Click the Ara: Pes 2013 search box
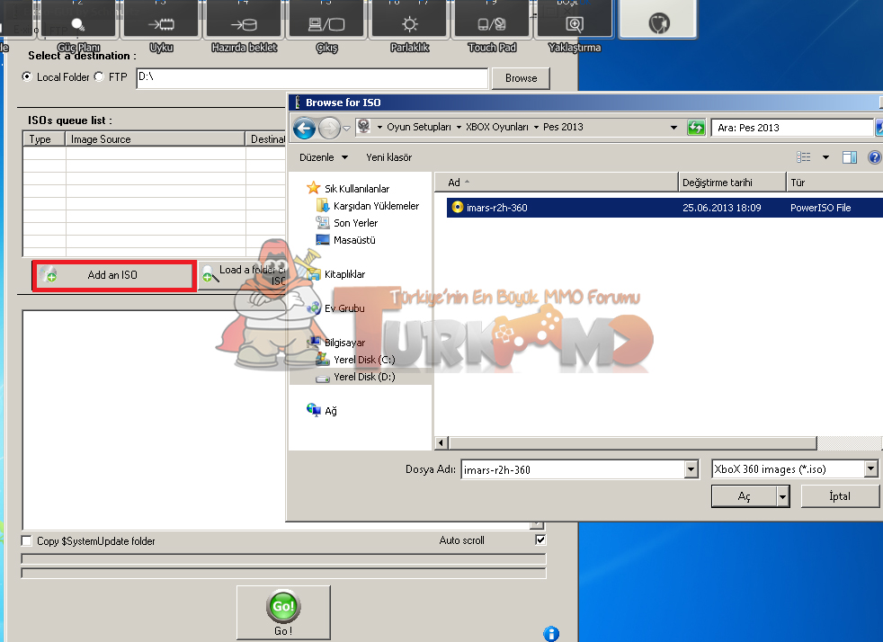The width and height of the screenshot is (883, 642). (792, 128)
